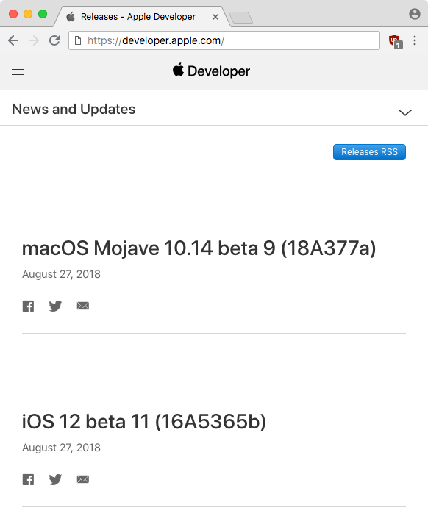This screenshot has height=513, width=428.
Task: Open iOS 12 beta 11 headline
Action: pos(143,421)
